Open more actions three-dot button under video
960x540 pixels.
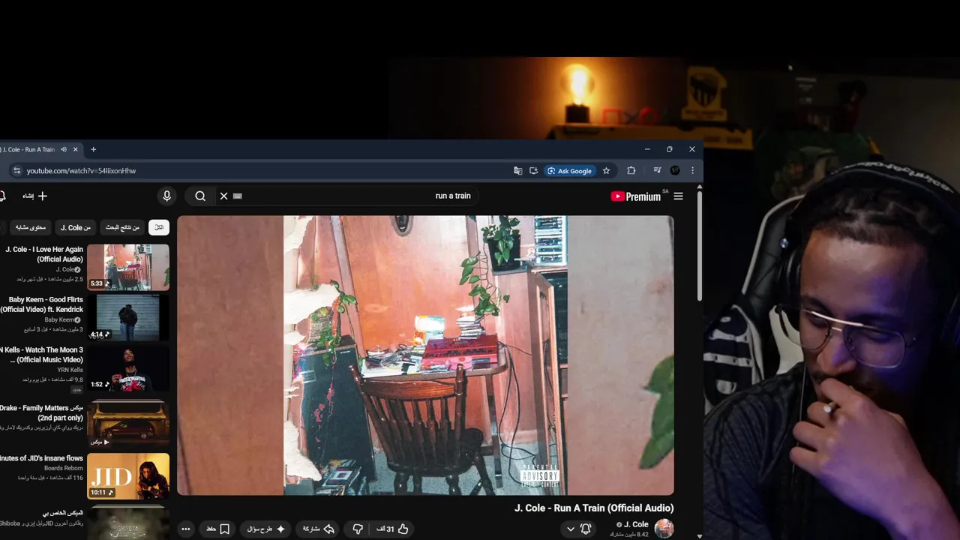(185, 529)
